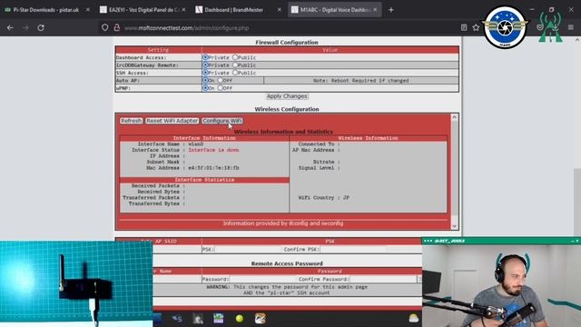This screenshot has width=581, height=327.
Task: Click the page scrollbar up arrow
Action: [x=577, y=40]
